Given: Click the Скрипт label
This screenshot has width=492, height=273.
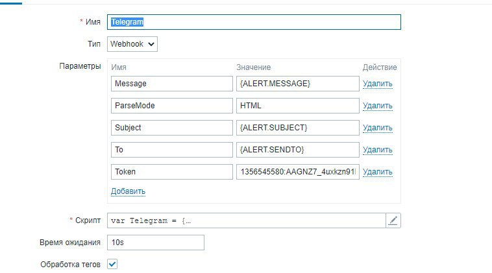Looking at the screenshot, I should 88,220.
